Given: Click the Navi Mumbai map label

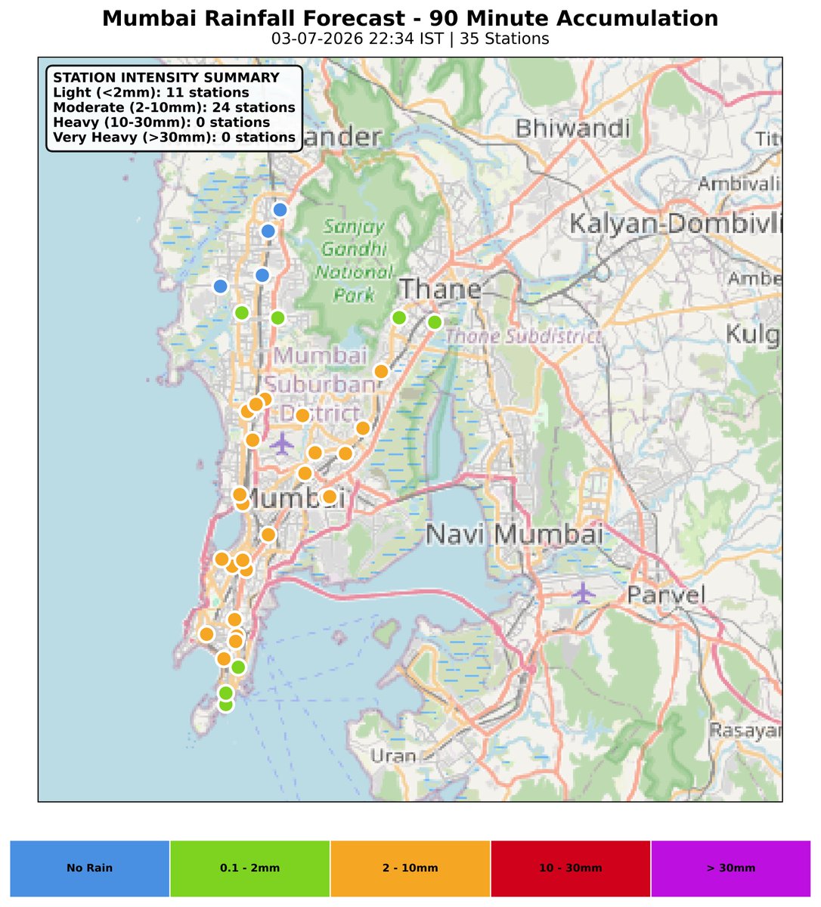Looking at the screenshot, I should click(x=515, y=534).
